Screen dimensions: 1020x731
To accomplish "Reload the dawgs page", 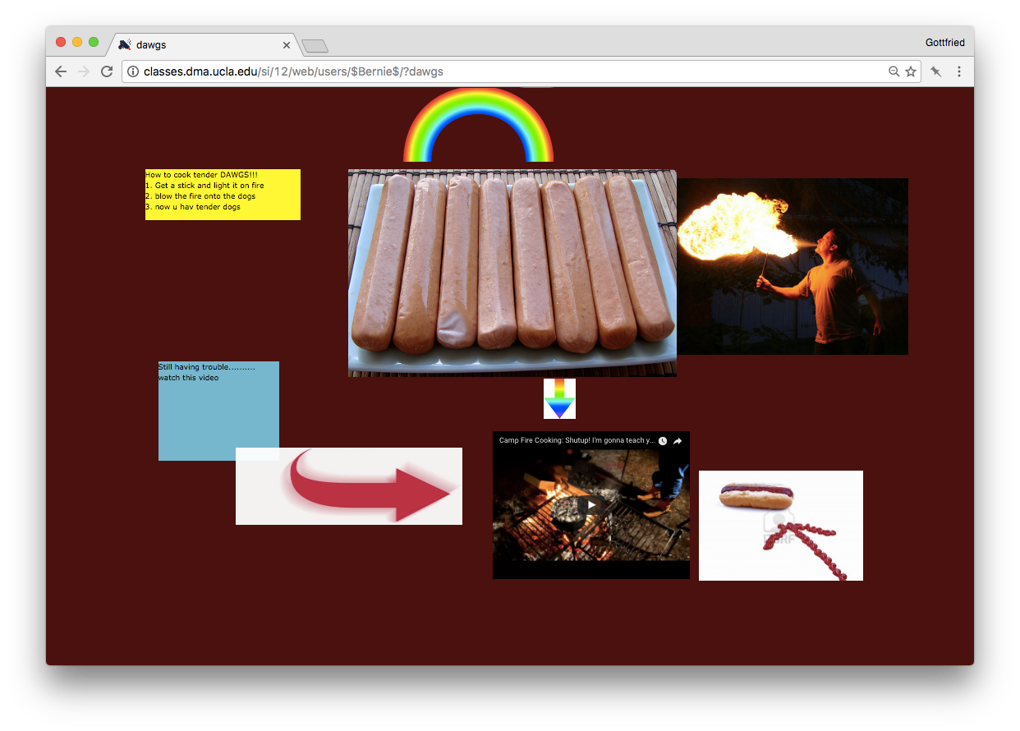I will pyautogui.click(x=107, y=71).
